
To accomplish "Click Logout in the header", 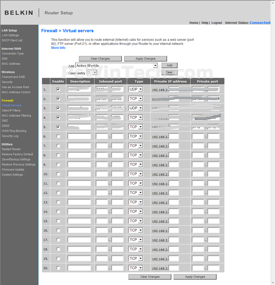I will pos(217,23).
